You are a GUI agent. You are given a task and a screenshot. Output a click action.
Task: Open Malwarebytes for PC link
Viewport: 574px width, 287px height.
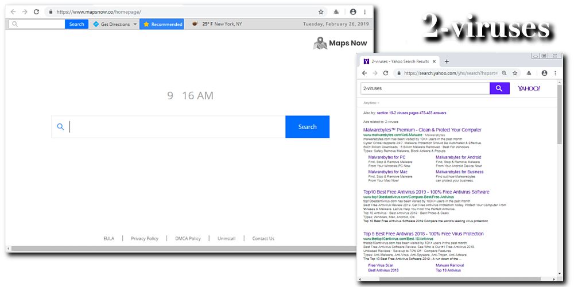pyautogui.click(x=387, y=157)
